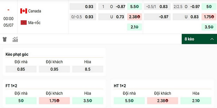The height and width of the screenshot is (108, 217).
Task: Open the jersey lineup icon
Action: pyautogui.click(x=5, y=39)
